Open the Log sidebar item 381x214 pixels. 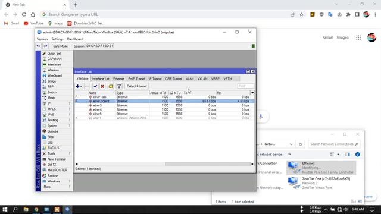click(x=50, y=143)
